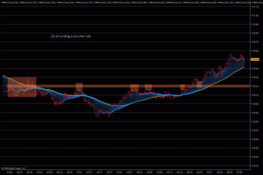
Task: Click the WMA(Close,72) indicator label
Action: coord(174,3)
